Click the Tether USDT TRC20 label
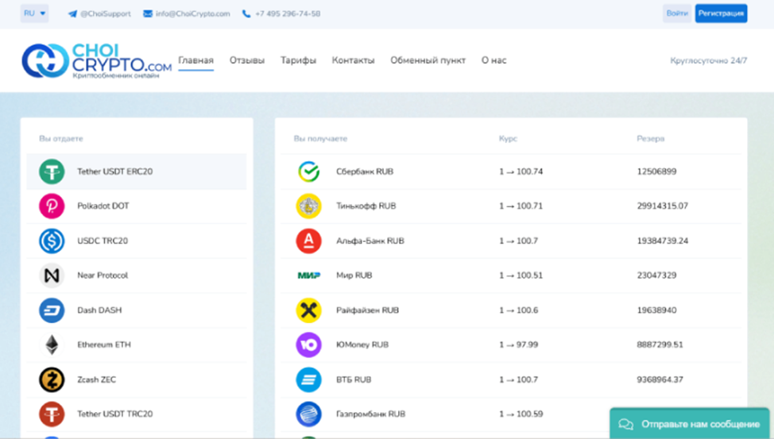This screenshot has height=439, width=774. tap(115, 414)
